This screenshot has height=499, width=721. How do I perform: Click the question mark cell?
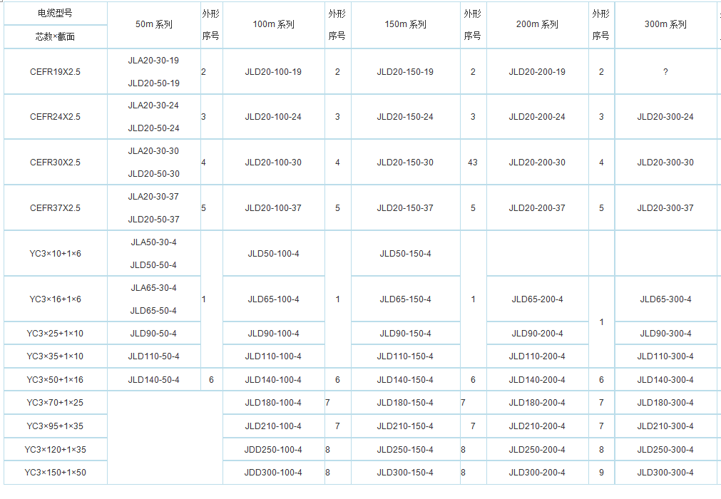(x=665, y=72)
